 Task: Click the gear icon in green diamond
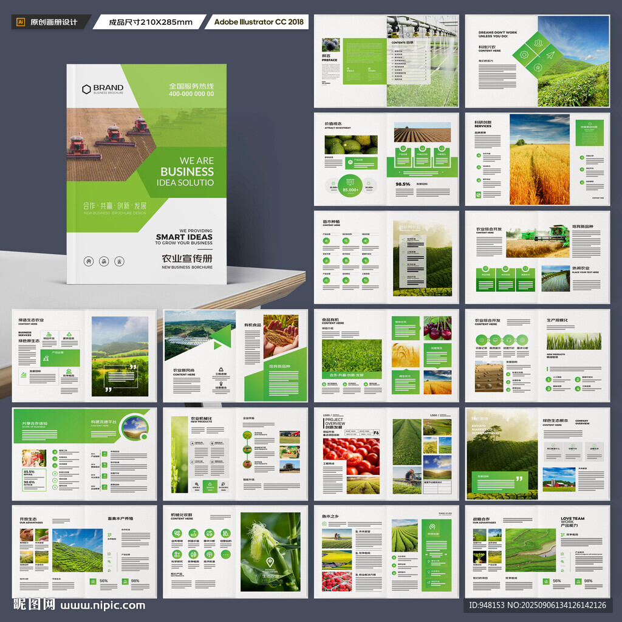click(x=524, y=55)
